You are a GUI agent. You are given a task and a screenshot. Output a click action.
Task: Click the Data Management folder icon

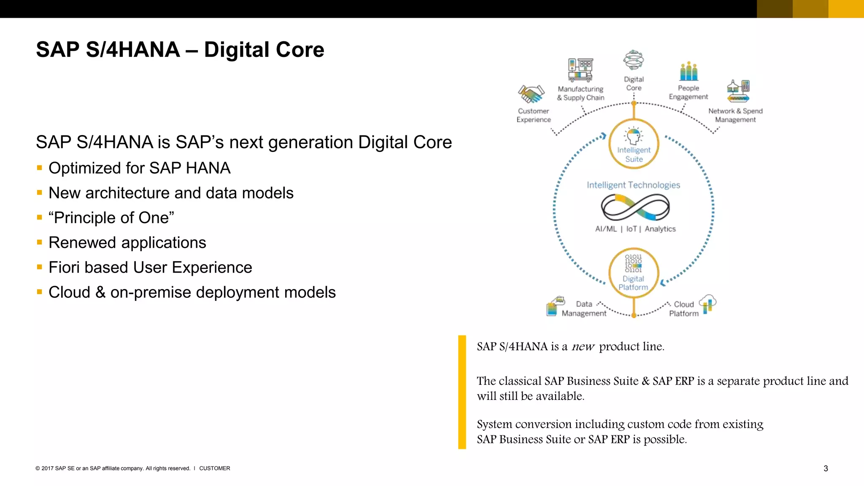tap(556, 306)
